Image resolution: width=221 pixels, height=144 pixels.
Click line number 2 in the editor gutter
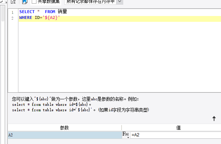coord(12,18)
